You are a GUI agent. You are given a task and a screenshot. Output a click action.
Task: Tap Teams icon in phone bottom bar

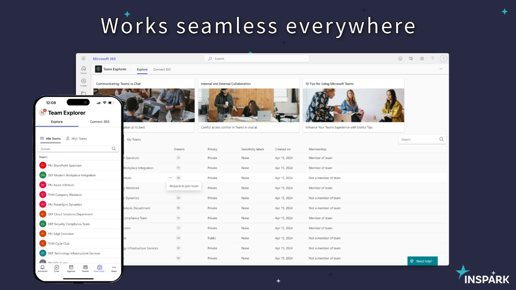85,267
